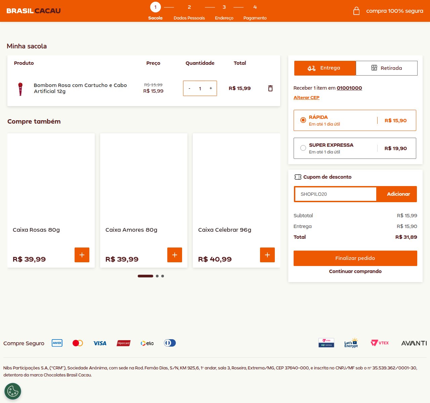430x403 pixels.
Task: Show the second carousel page dot
Action: point(157,276)
